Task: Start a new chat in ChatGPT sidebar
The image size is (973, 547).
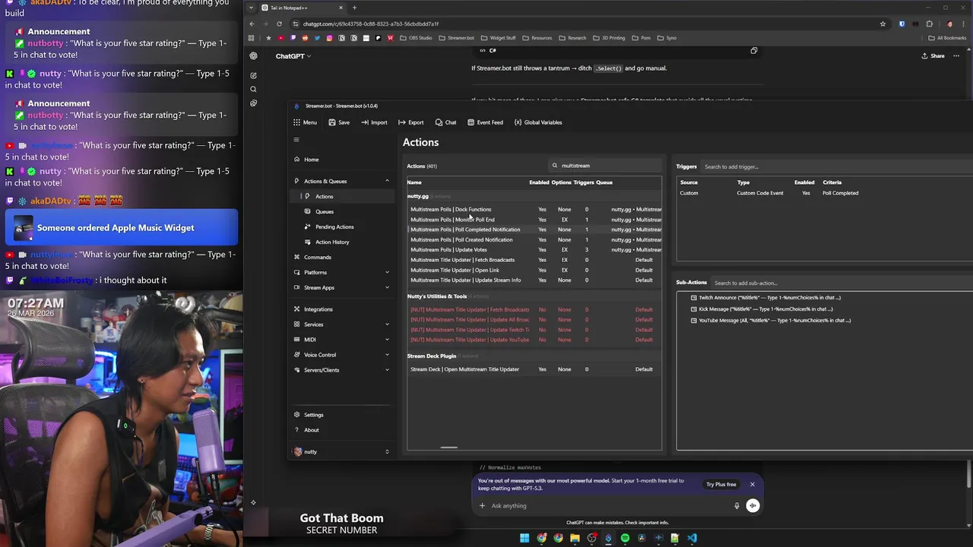Action: (254, 75)
